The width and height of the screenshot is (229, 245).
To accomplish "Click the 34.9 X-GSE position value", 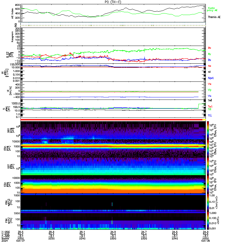I will coord(113,232).
